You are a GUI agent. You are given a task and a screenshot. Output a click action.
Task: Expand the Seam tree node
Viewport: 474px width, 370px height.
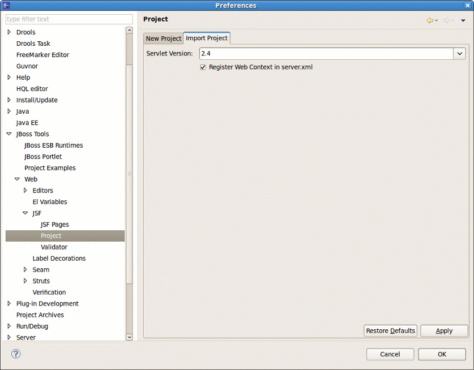click(25, 270)
